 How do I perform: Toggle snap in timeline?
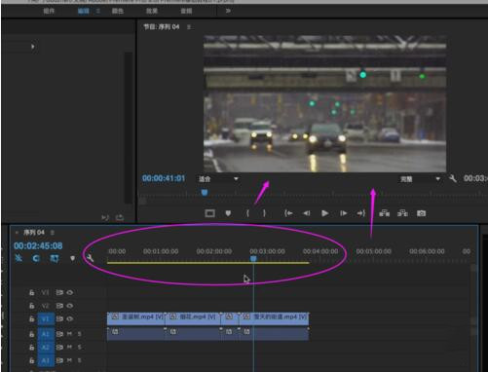(36, 258)
